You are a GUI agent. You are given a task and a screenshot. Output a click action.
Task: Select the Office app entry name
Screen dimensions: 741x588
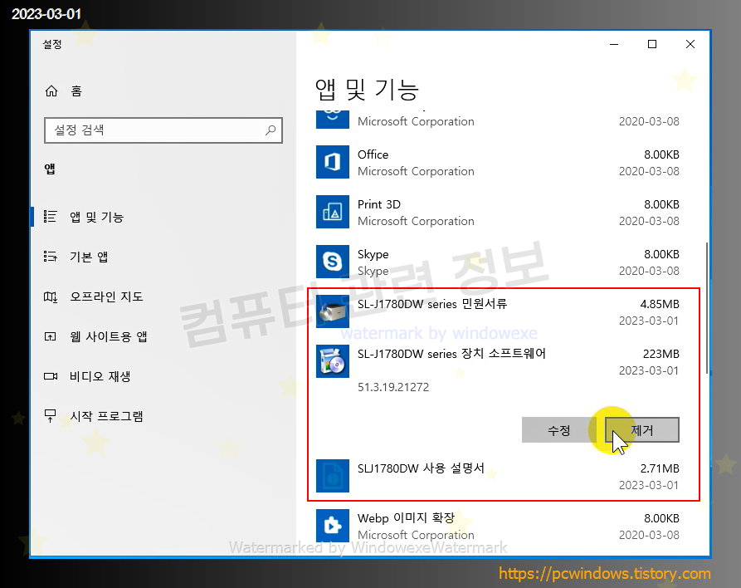(373, 154)
